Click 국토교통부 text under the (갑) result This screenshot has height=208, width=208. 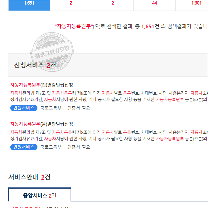[51, 108]
